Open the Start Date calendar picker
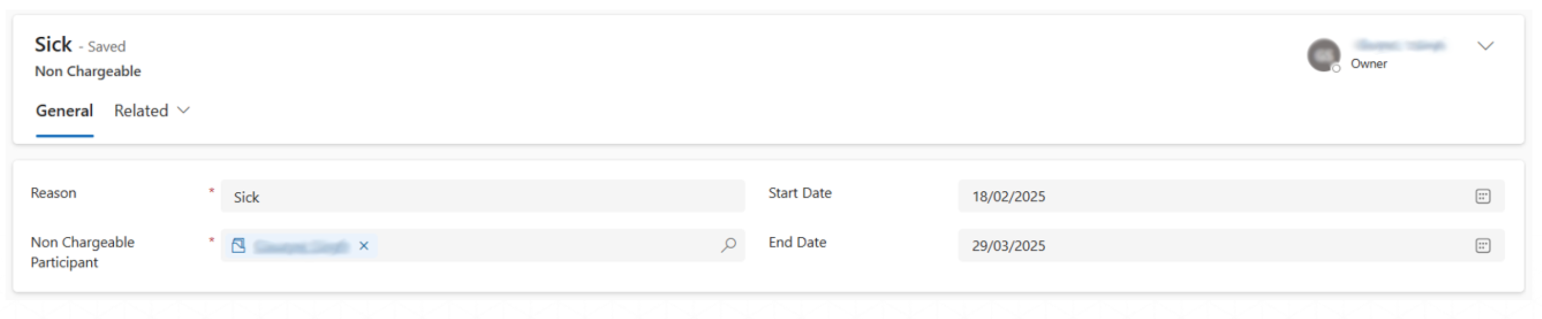1542x319 pixels. point(1482,197)
